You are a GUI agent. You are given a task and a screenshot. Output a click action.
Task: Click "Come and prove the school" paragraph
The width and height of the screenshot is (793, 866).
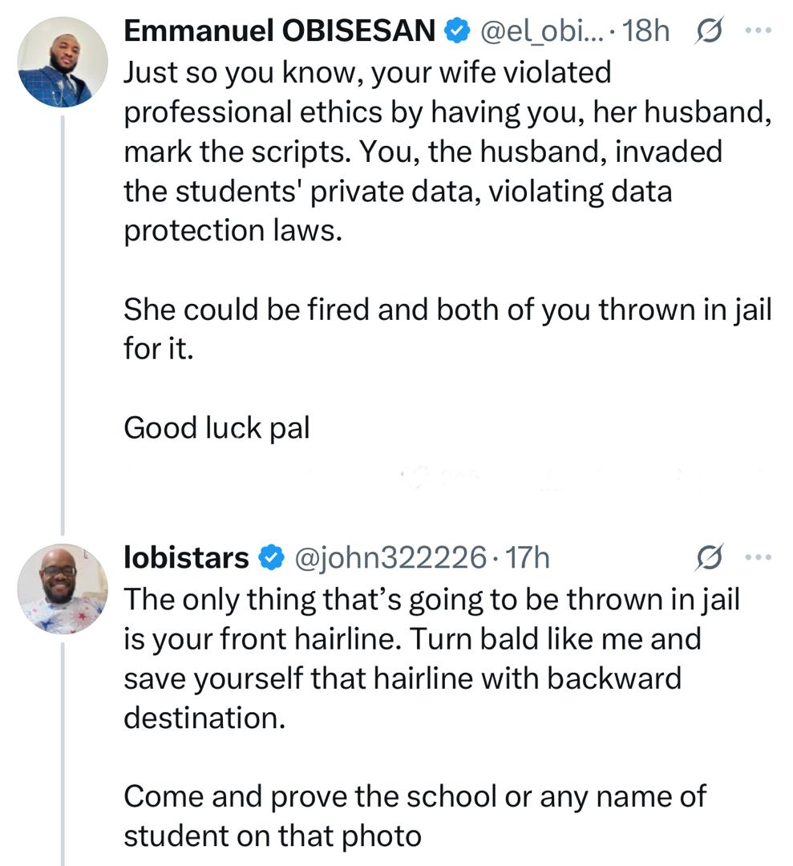[x=413, y=816]
